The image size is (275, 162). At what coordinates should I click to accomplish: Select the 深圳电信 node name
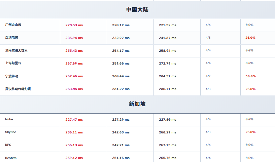[11, 38]
